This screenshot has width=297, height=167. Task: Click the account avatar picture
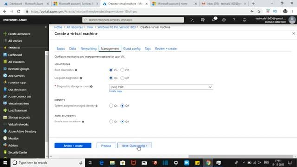pos(292,20)
